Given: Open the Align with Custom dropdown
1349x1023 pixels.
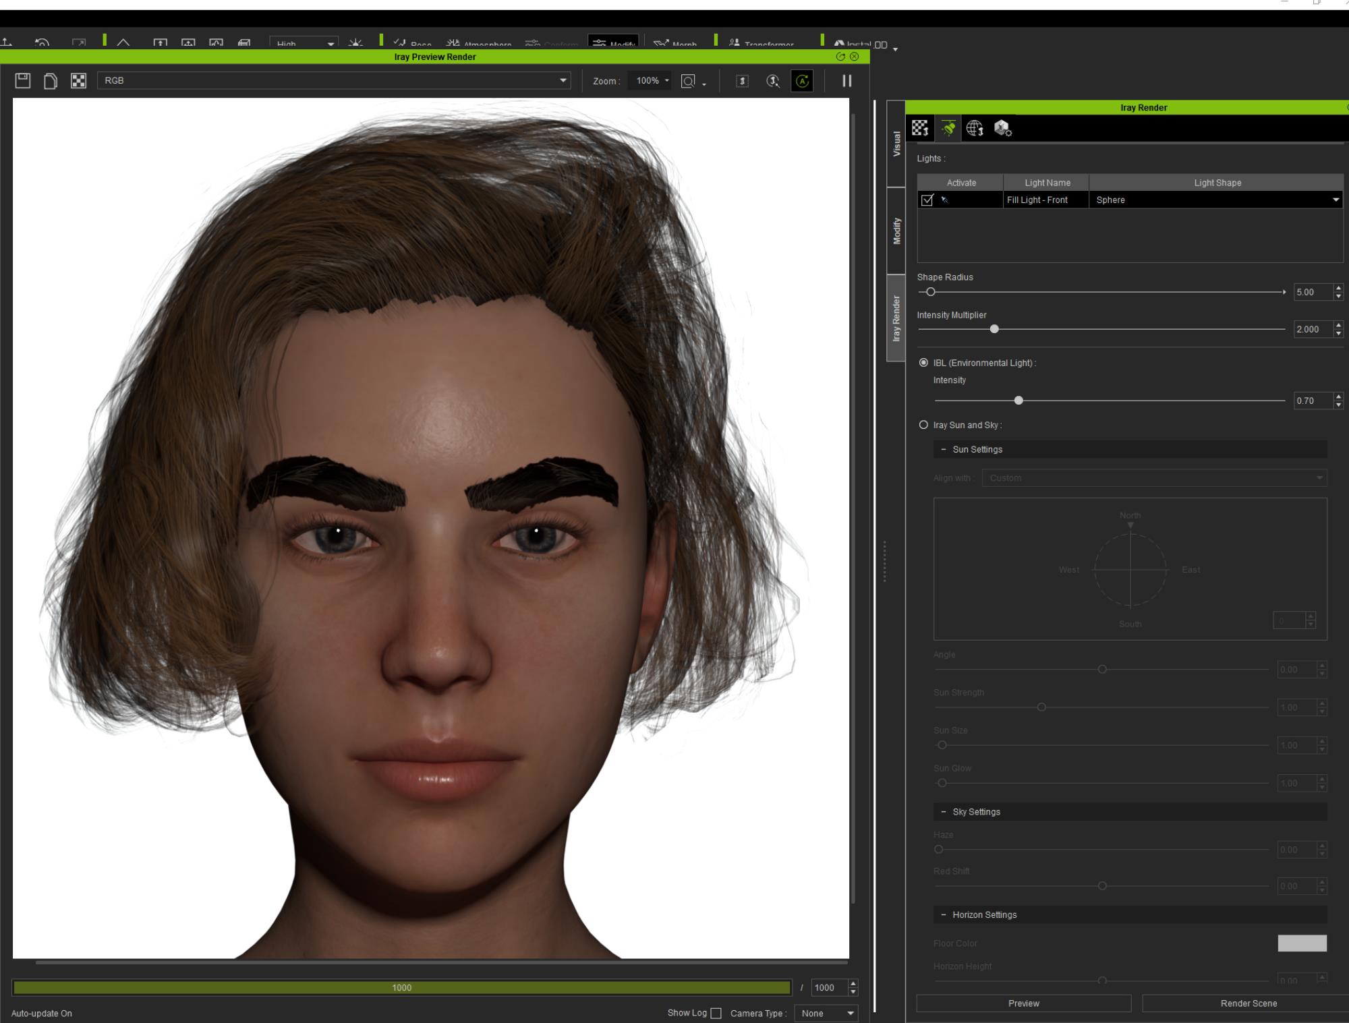Looking at the screenshot, I should tap(1154, 478).
